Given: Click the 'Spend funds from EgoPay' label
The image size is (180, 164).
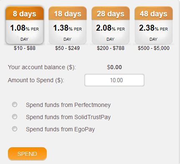Looking at the screenshot, I should click(x=60, y=129).
